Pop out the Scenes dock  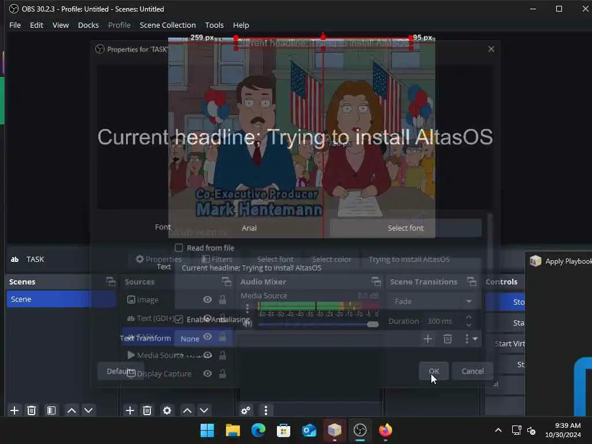[110, 282]
